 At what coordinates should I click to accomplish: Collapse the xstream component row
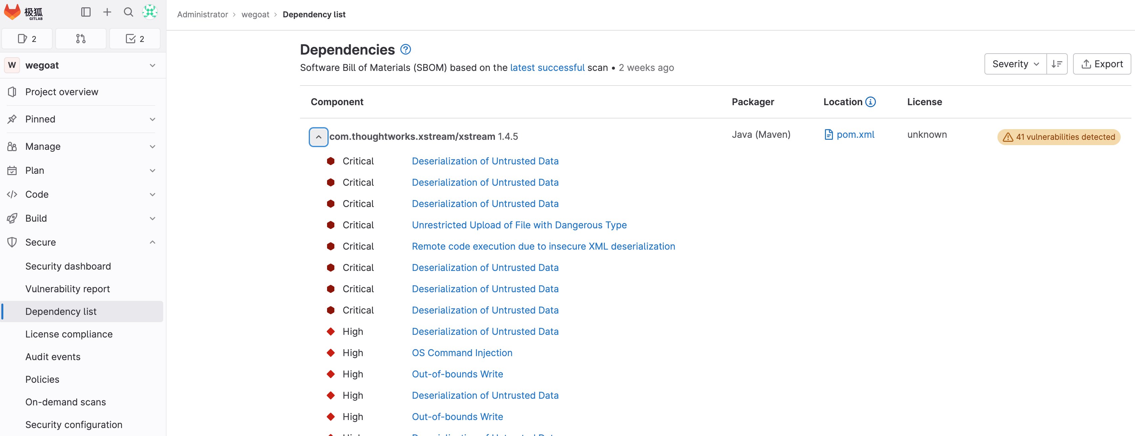point(319,137)
